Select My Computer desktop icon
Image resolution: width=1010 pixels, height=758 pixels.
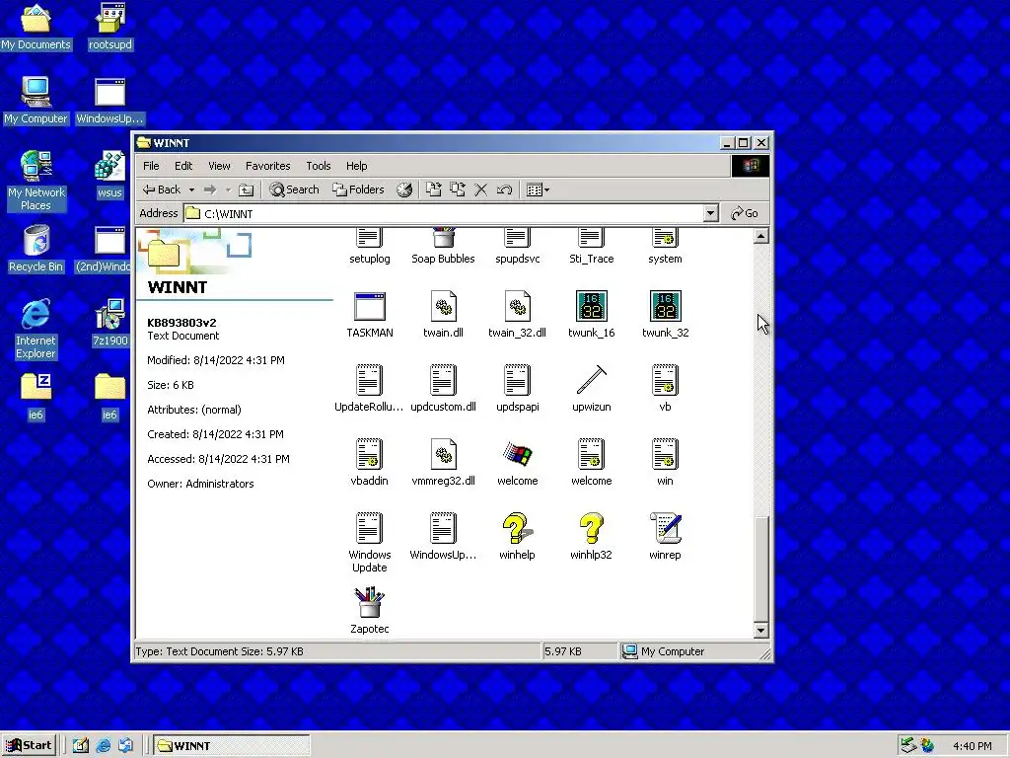pos(36,102)
